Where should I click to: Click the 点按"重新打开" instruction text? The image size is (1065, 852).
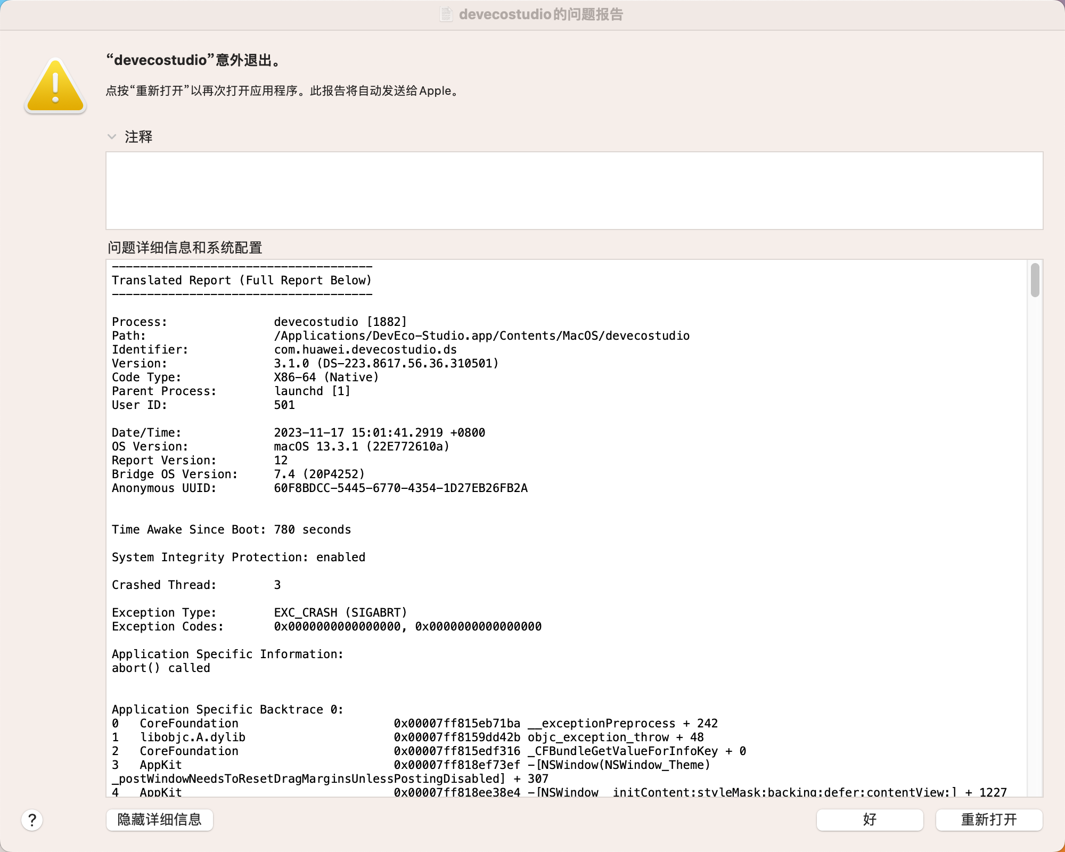click(x=282, y=91)
